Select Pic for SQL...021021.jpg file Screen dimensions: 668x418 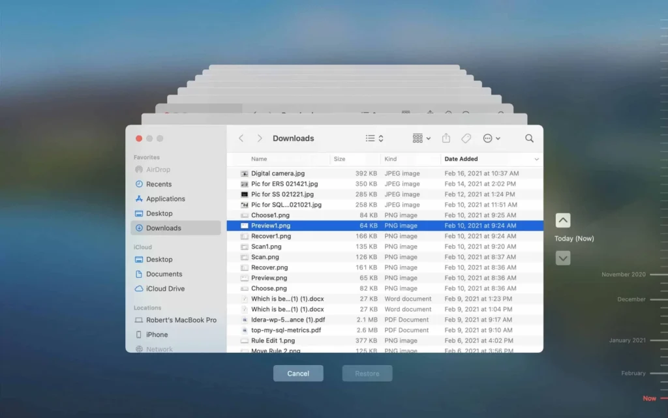385,205
